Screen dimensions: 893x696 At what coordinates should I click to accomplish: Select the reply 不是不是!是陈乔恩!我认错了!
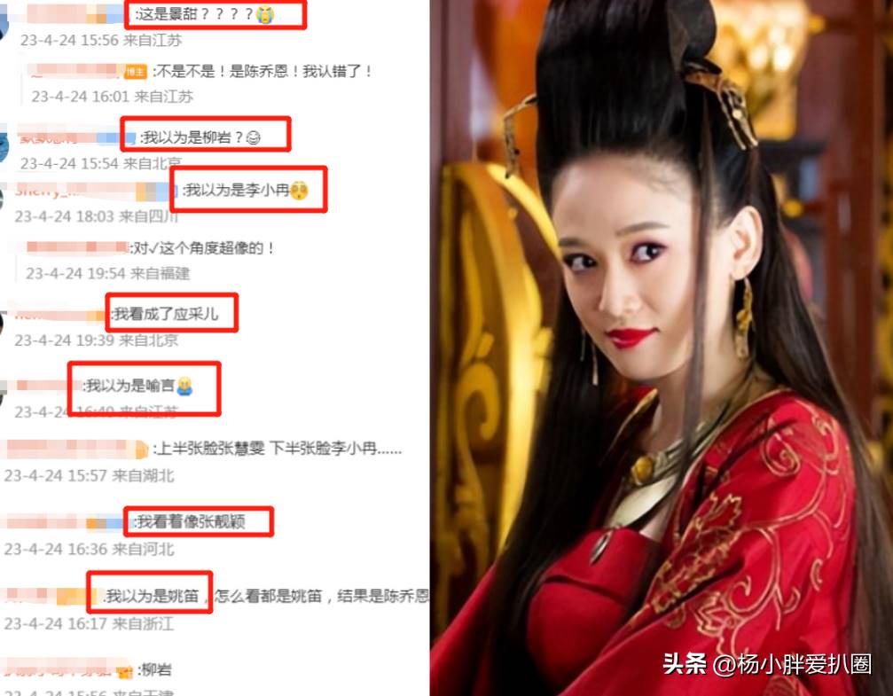(262, 71)
